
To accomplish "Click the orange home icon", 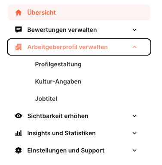I will [18, 12].
